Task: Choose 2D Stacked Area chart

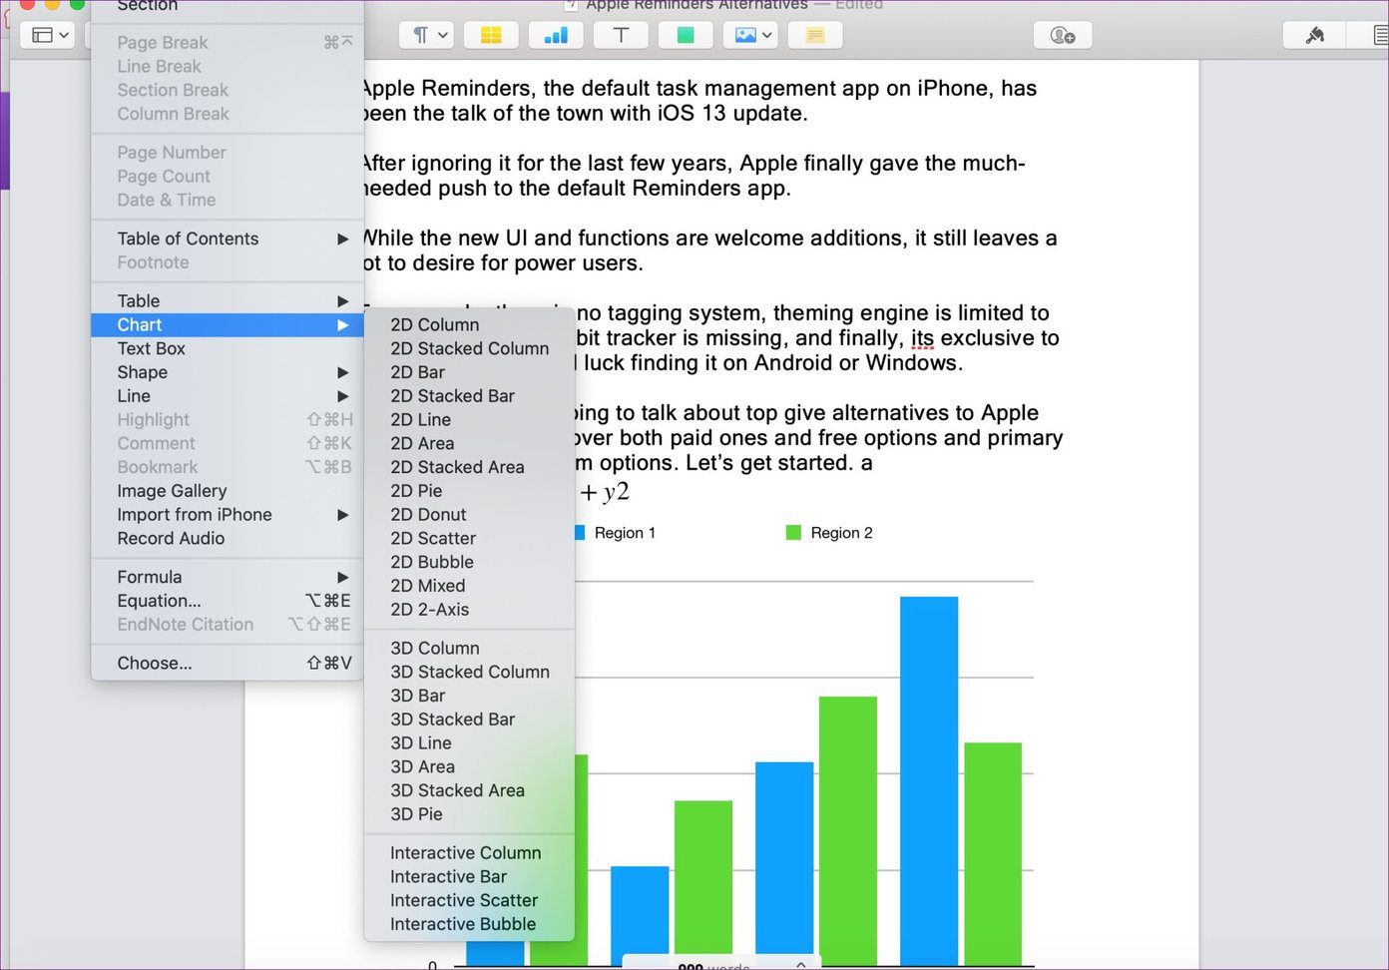Action: tap(469, 467)
